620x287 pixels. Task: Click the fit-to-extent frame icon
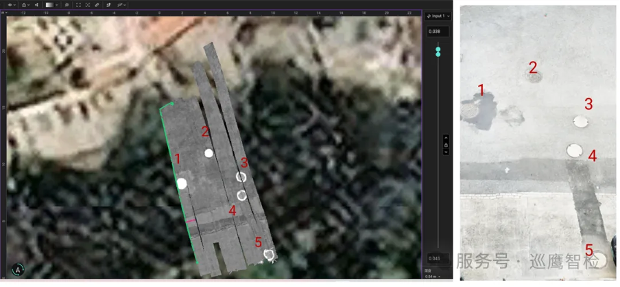pyautogui.click(x=77, y=4)
